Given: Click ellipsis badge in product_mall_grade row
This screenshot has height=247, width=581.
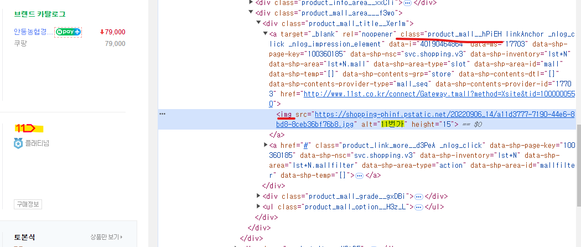Looking at the screenshot, I should [419, 196].
